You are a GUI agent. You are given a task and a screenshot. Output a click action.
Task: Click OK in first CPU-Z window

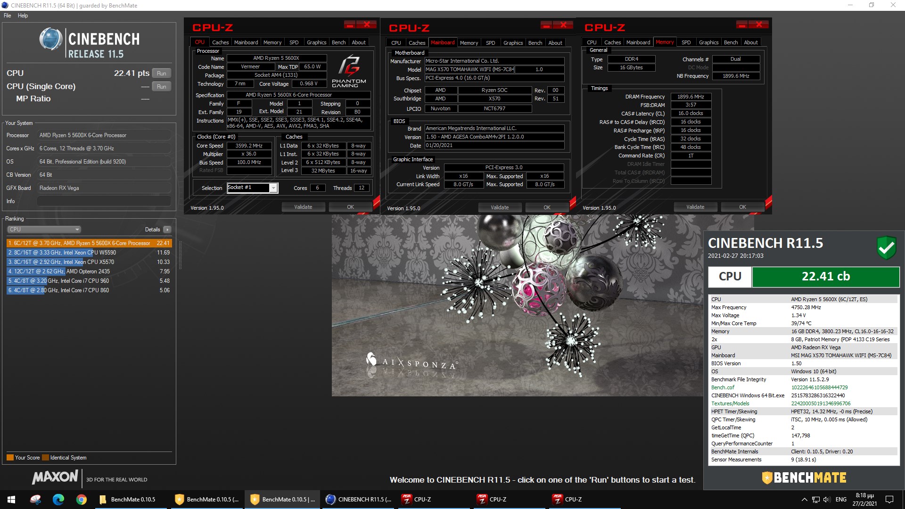[350, 207]
